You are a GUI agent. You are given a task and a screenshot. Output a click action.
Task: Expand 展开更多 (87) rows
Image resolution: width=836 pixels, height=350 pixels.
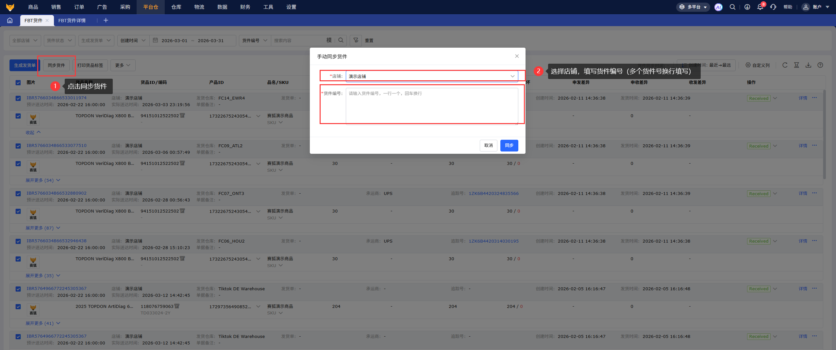tap(43, 228)
